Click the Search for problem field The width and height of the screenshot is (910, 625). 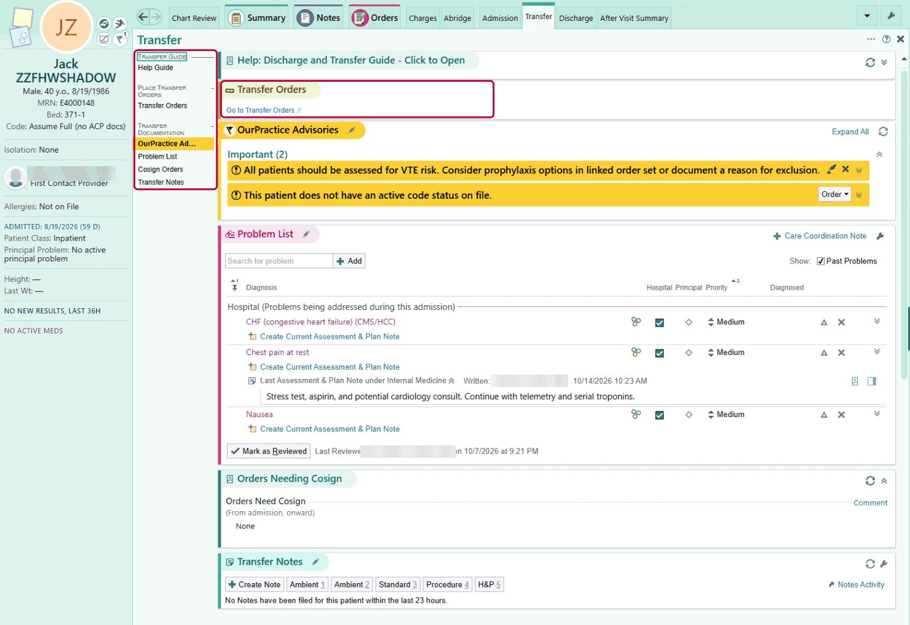click(x=279, y=261)
